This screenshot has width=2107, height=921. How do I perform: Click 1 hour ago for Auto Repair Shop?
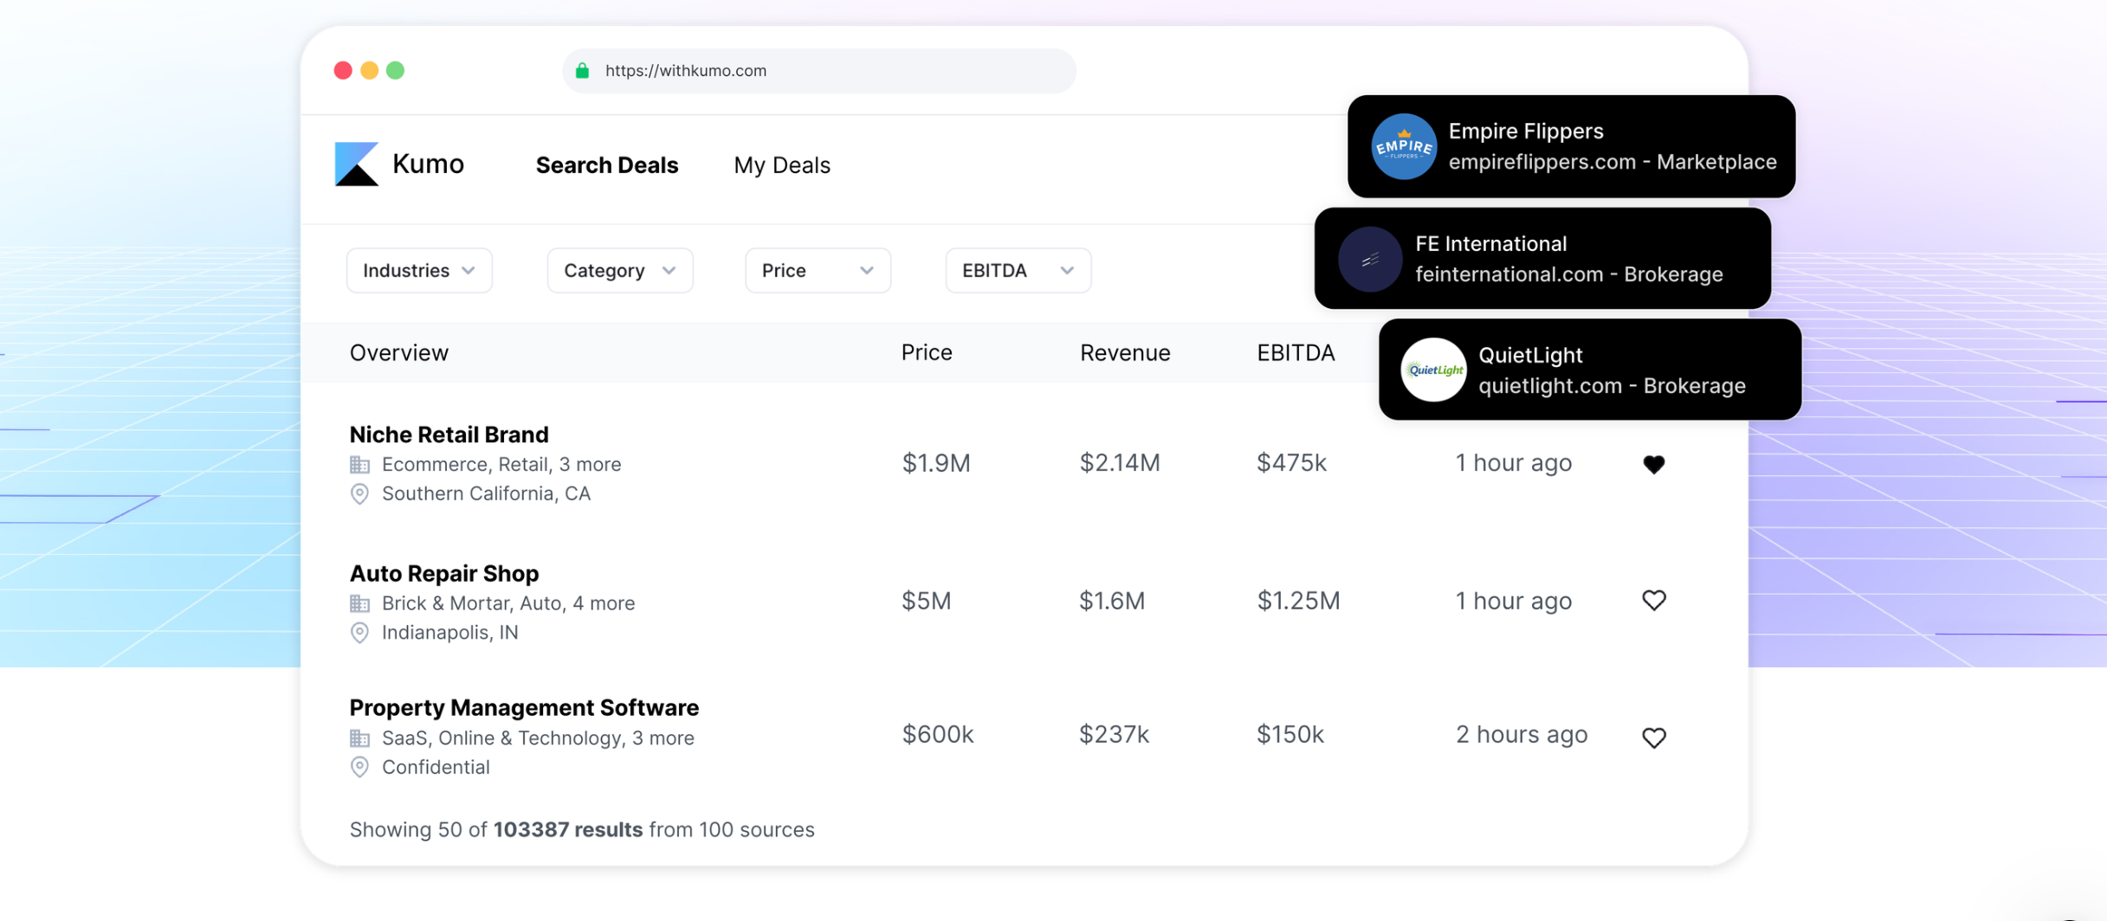coord(1513,601)
